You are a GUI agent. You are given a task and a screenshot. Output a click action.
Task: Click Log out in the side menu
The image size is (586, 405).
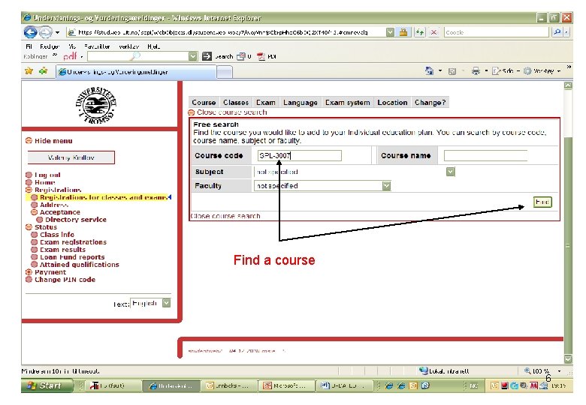click(47, 175)
